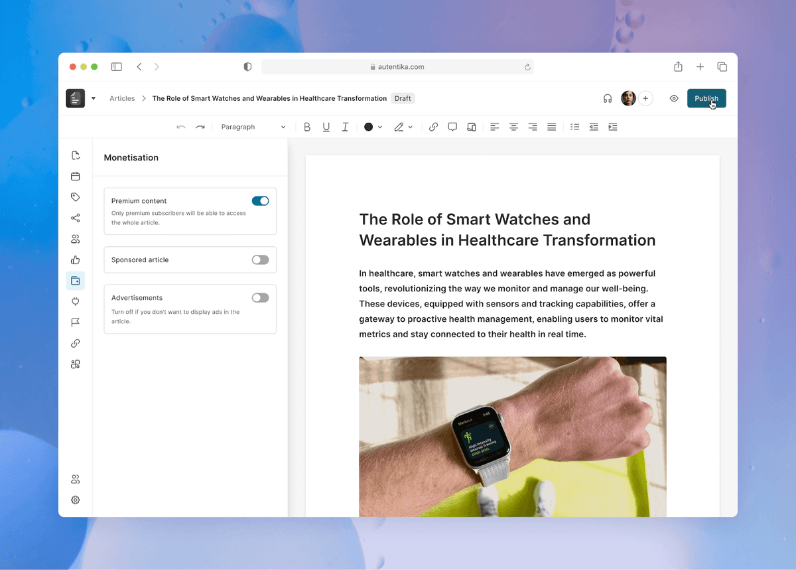Open the link sidebar icon
This screenshot has width=796, height=570.
(76, 343)
